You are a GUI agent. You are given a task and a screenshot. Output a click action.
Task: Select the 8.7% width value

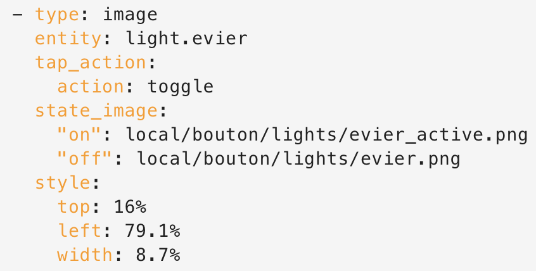pyautogui.click(x=158, y=255)
